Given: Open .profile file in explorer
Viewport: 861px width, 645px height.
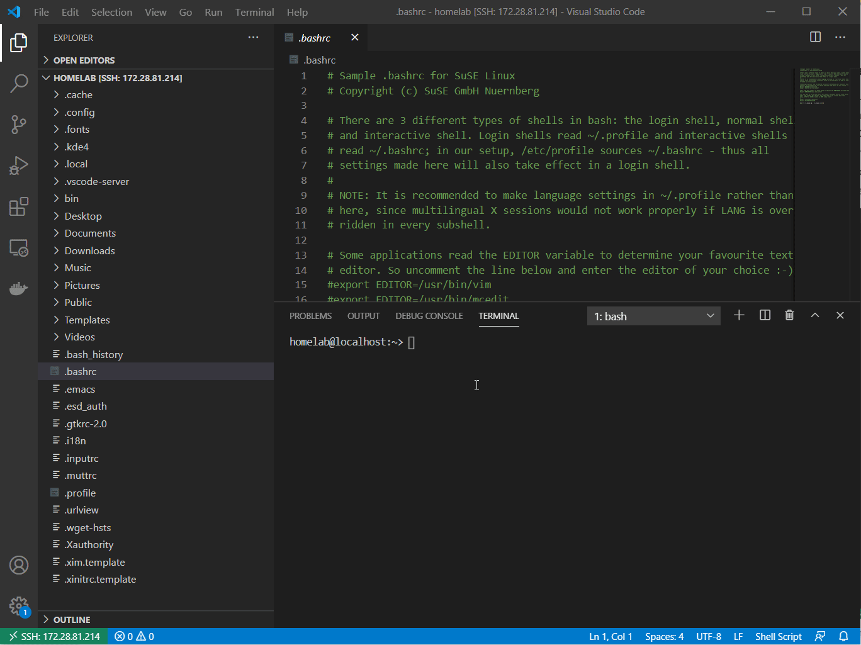Looking at the screenshot, I should (x=155, y=493).
